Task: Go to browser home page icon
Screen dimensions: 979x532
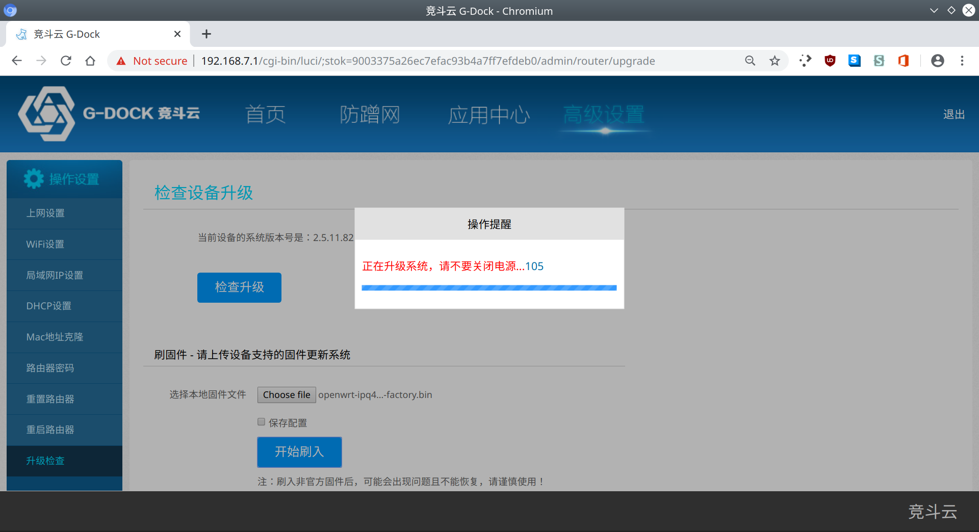Action: click(90, 61)
